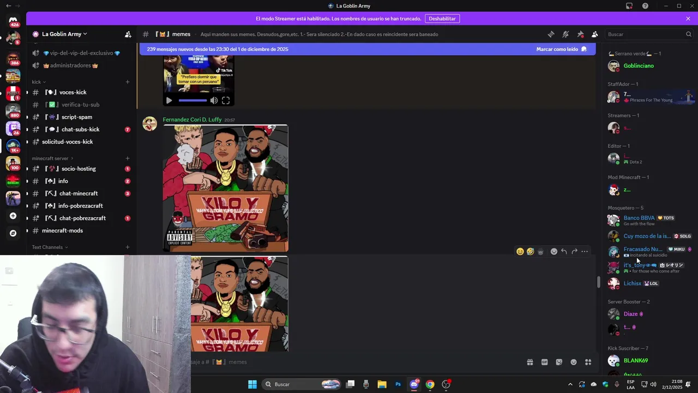Add laughing emoji reaction to message
The image size is (698, 393).
click(x=520, y=252)
